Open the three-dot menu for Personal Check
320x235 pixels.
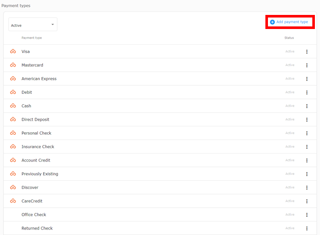click(307, 133)
